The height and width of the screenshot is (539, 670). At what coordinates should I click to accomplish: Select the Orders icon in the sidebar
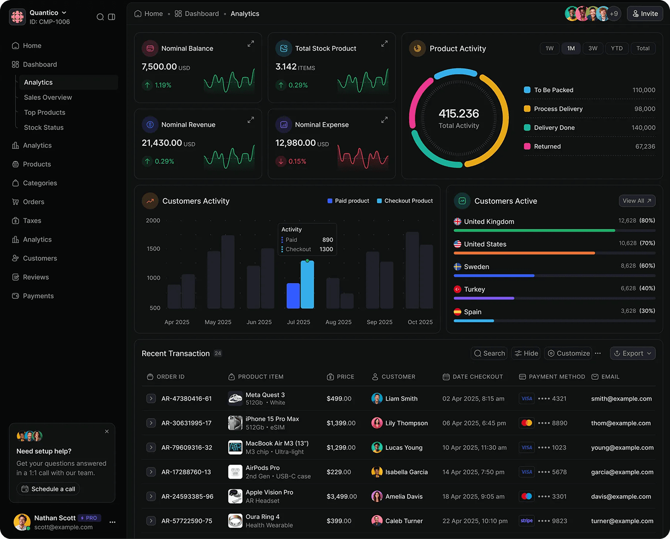15,201
